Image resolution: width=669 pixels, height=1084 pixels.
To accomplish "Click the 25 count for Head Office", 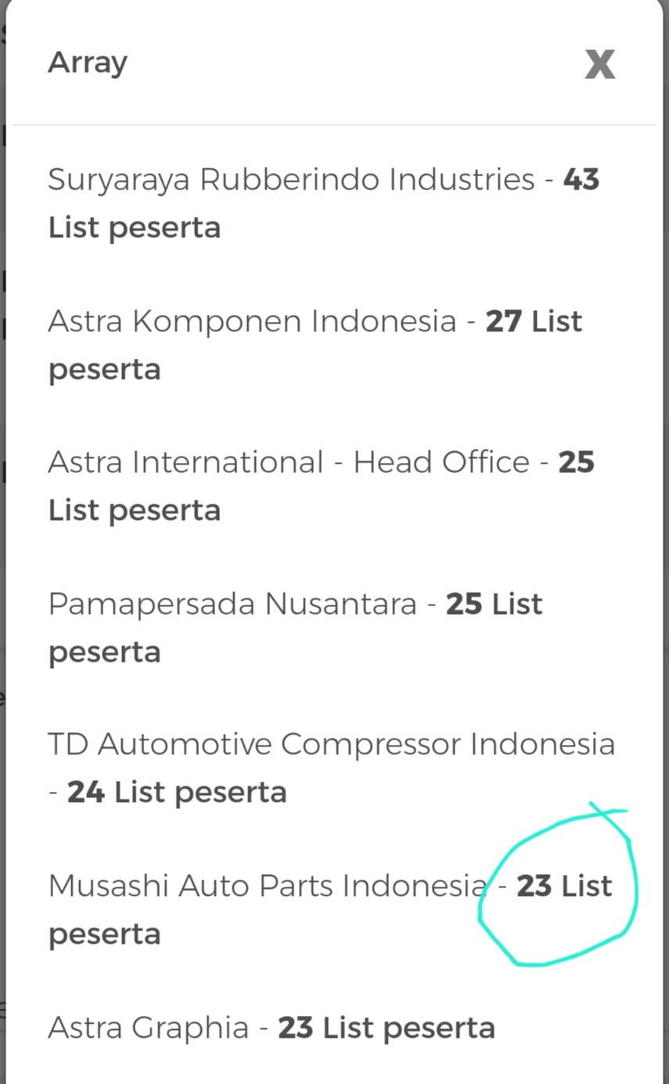I will pyautogui.click(x=577, y=462).
